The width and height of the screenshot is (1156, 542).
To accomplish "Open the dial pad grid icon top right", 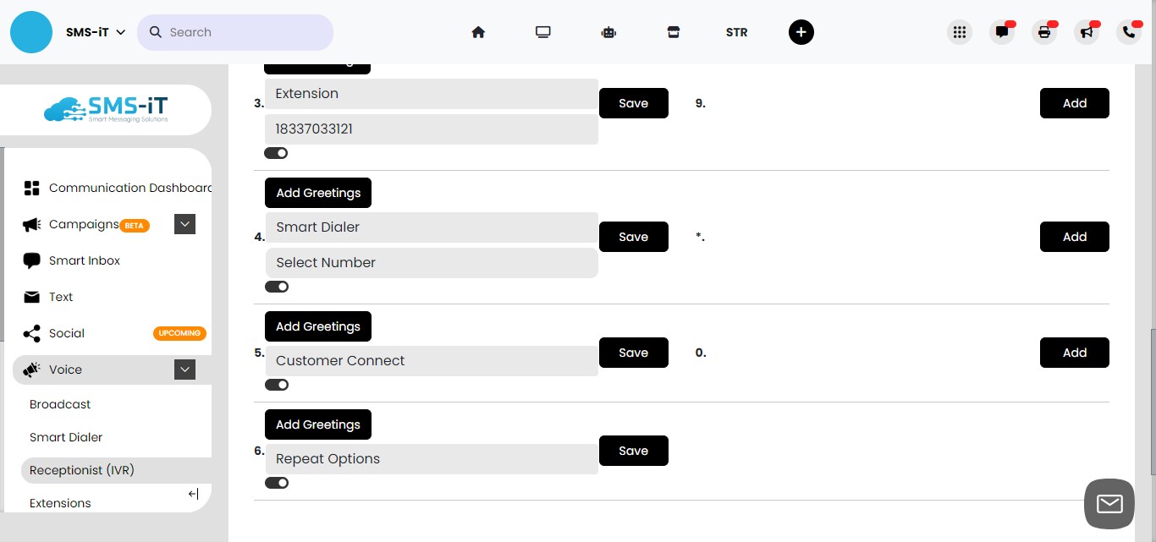I will coord(959,31).
